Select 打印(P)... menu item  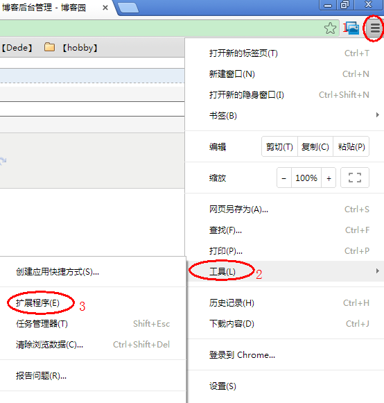tap(285, 251)
